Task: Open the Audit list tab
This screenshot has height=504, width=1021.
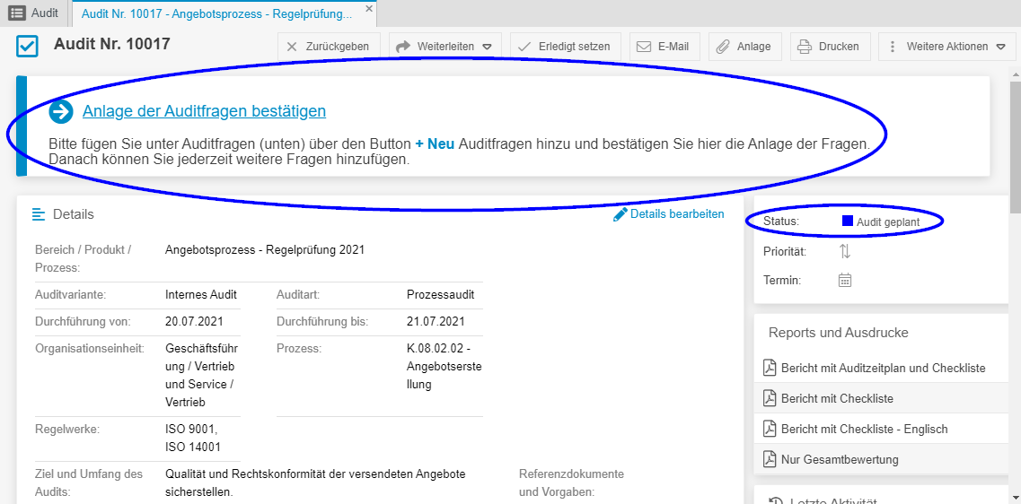Action: 33,13
